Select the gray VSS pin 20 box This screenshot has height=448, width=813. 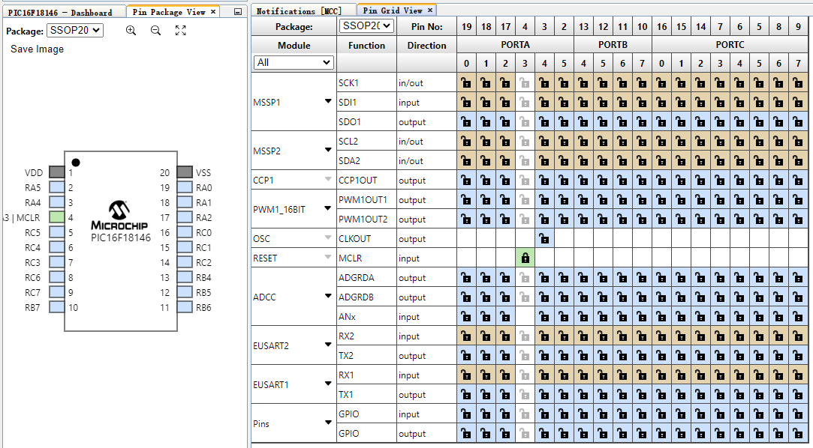point(185,172)
